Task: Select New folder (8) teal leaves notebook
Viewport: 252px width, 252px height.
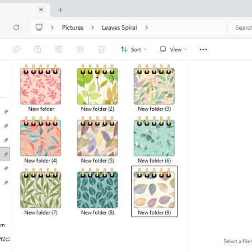Action: (97, 188)
